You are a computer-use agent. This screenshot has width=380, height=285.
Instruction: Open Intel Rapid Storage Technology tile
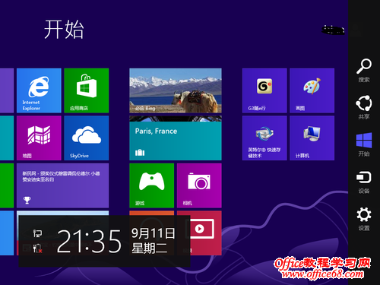click(x=264, y=138)
